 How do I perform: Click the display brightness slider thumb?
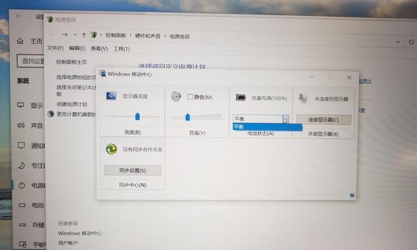(138, 116)
